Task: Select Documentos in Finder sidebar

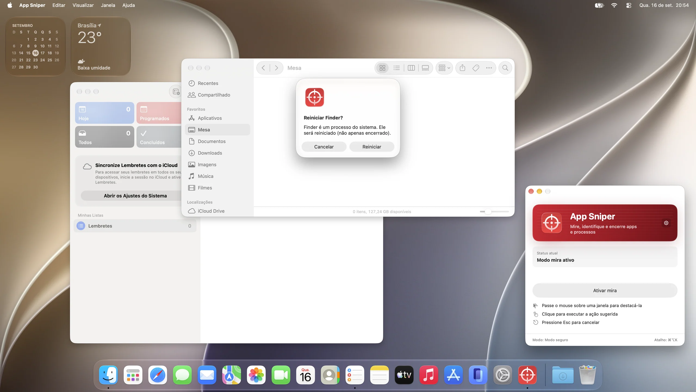Action: click(x=217, y=141)
